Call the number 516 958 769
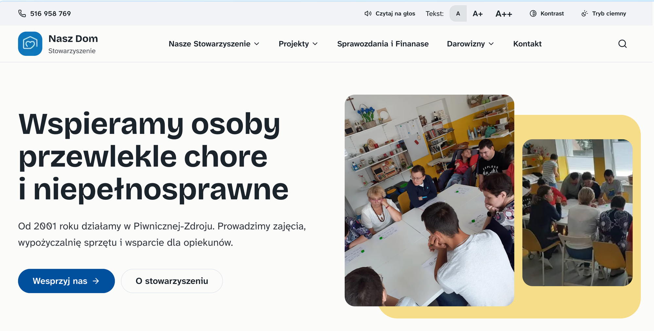Screen dimensions: 654x331 (50, 13)
